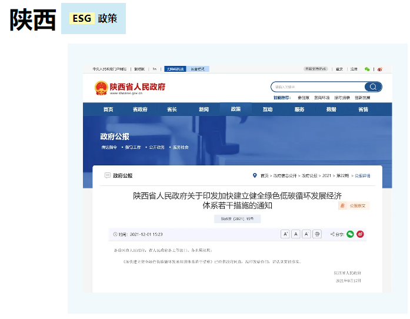
Task: Open the 服务 navigation tab
Action: pyautogui.click(x=299, y=109)
